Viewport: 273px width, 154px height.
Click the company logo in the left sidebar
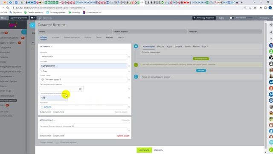coord(13,25)
